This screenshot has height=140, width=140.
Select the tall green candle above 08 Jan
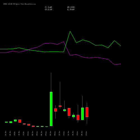(x=51, y=109)
